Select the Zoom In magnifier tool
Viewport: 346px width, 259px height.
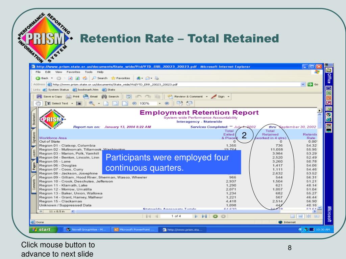[x=92, y=103]
